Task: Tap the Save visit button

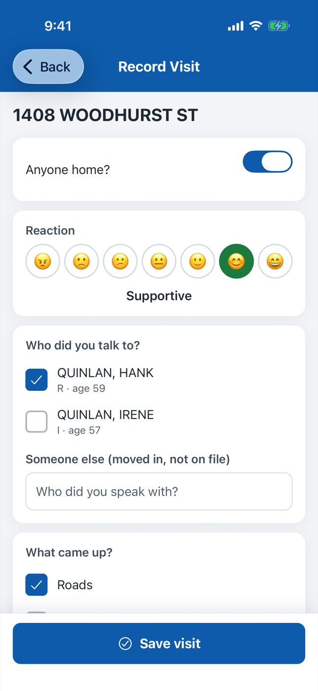Action: 159,643
